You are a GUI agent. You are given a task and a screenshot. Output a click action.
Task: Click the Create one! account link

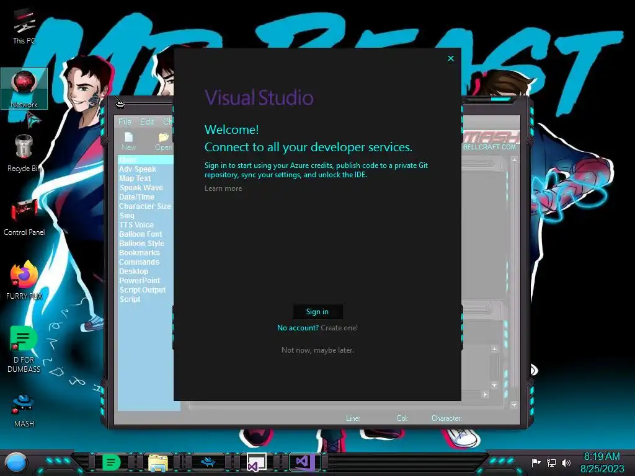click(x=339, y=328)
